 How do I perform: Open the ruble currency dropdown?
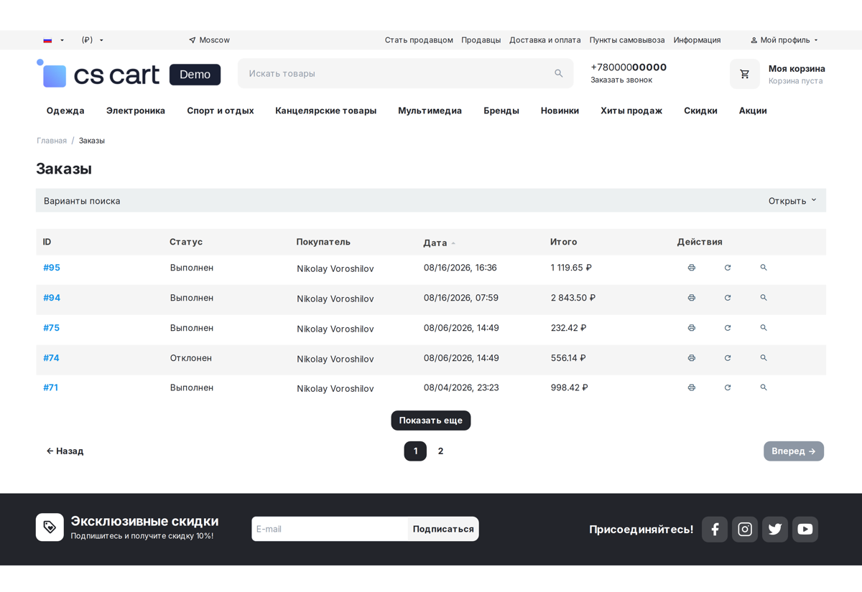(x=93, y=40)
